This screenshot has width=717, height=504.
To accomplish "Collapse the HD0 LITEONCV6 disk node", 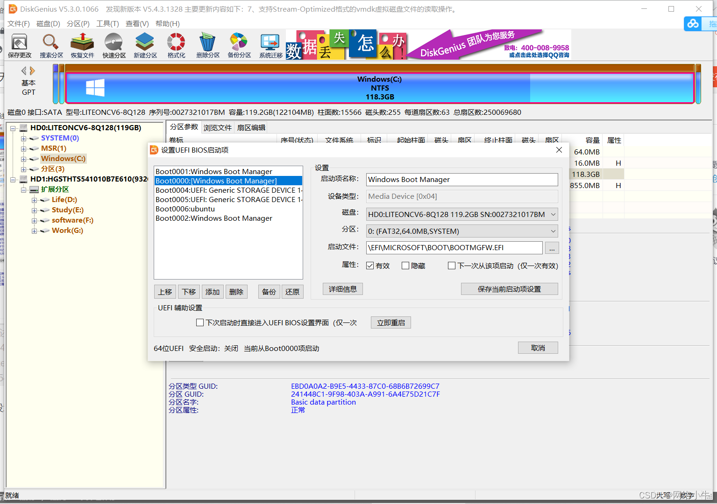I will (13, 128).
